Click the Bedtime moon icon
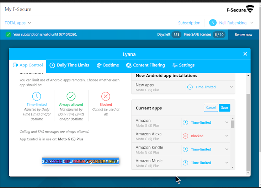This screenshot has height=188, width=261. click(x=99, y=65)
